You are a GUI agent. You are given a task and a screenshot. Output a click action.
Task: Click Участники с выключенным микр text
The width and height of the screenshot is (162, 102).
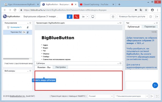[18, 63]
